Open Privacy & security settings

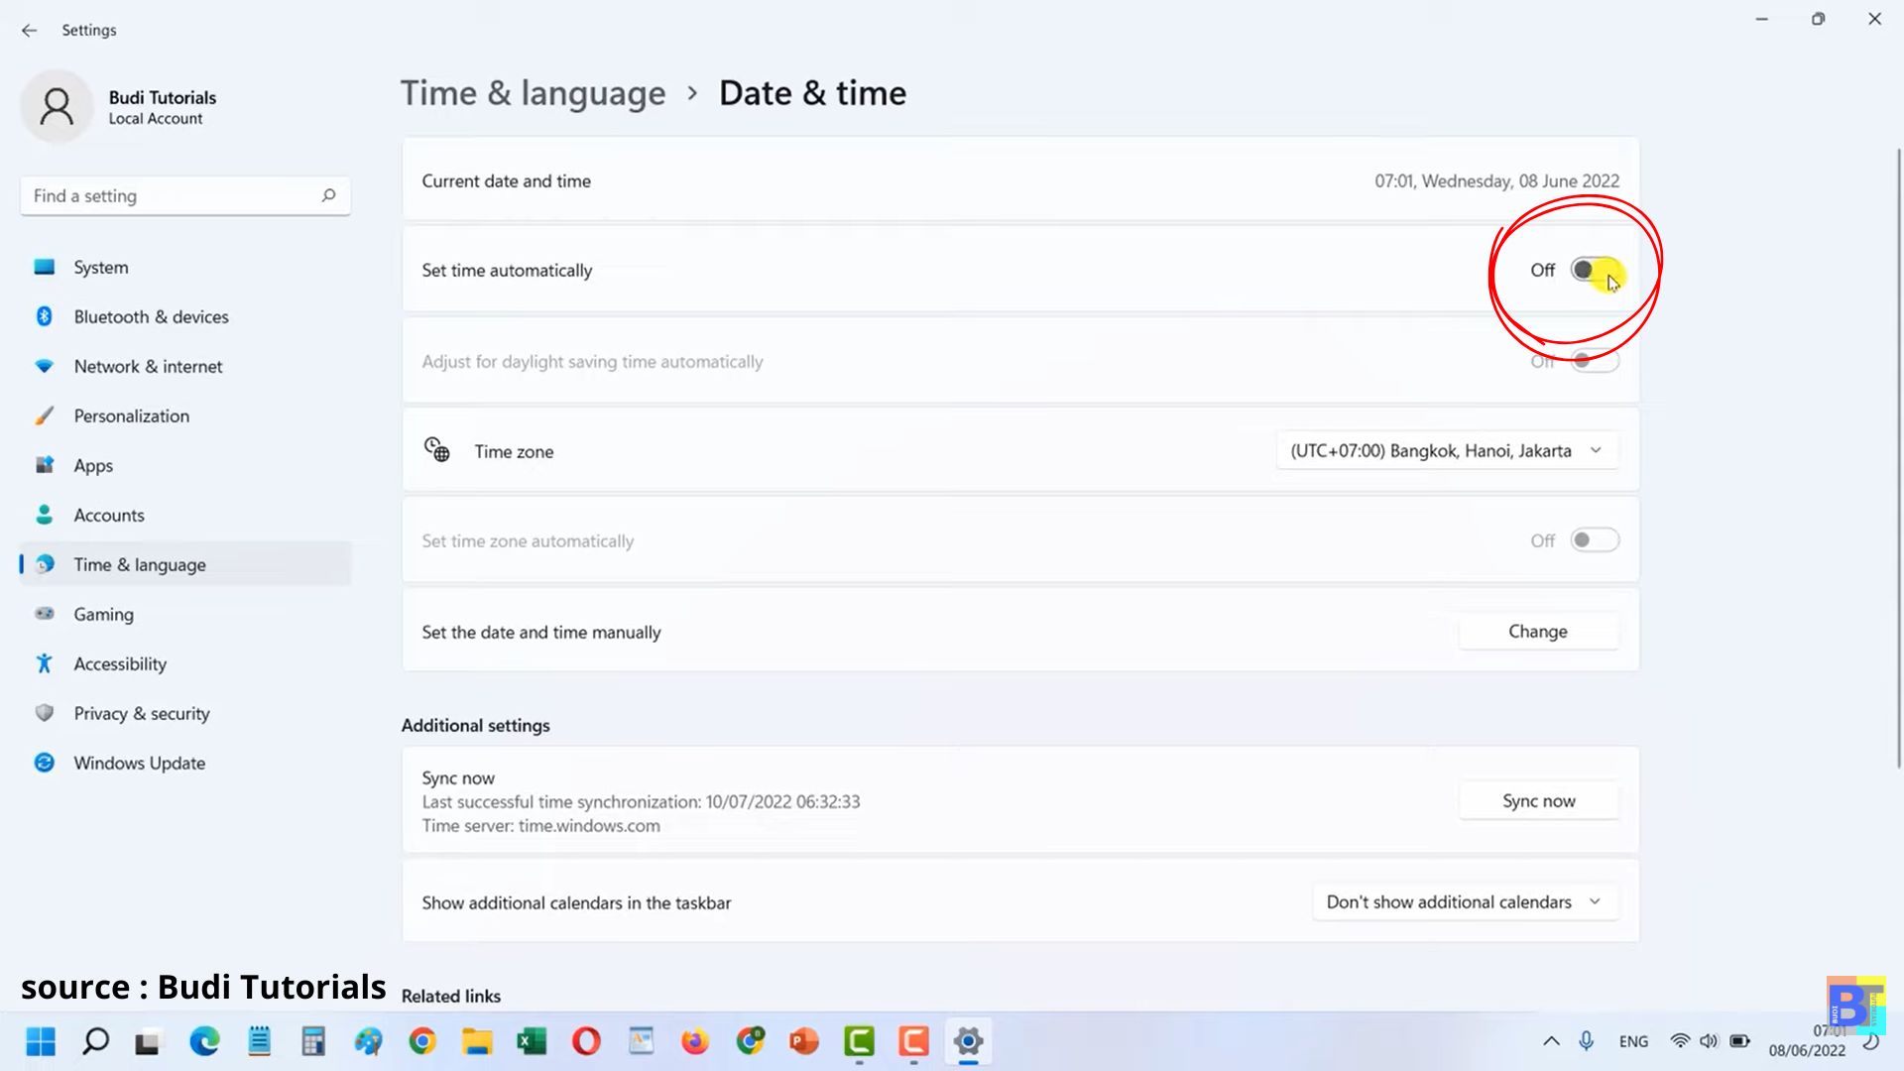point(184,713)
